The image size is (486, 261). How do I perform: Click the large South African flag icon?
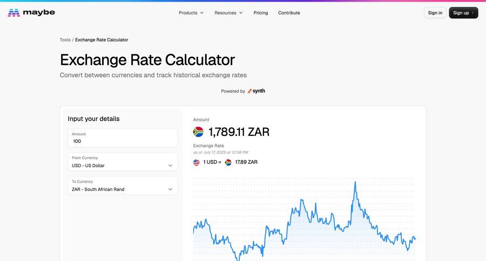click(x=198, y=132)
